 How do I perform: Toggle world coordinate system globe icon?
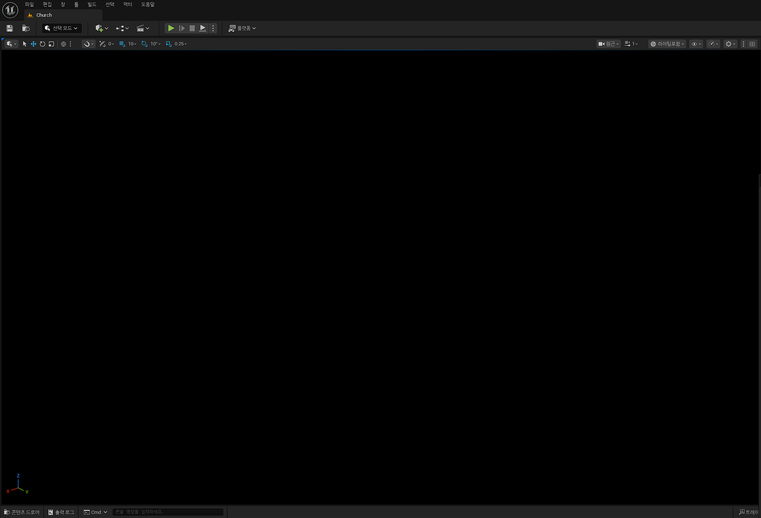tap(63, 44)
